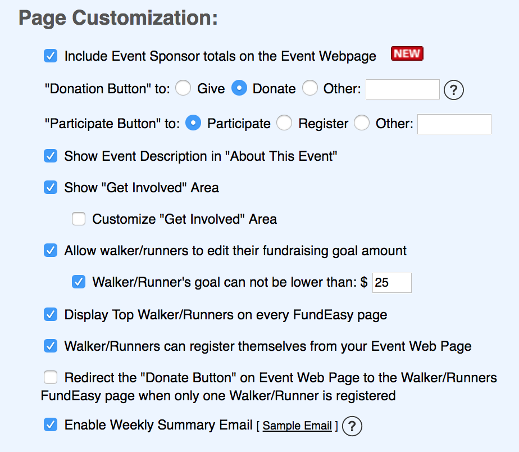Viewport: 519px width, 452px height.
Task: Select Other for Participate Button text
Action: 362,124
